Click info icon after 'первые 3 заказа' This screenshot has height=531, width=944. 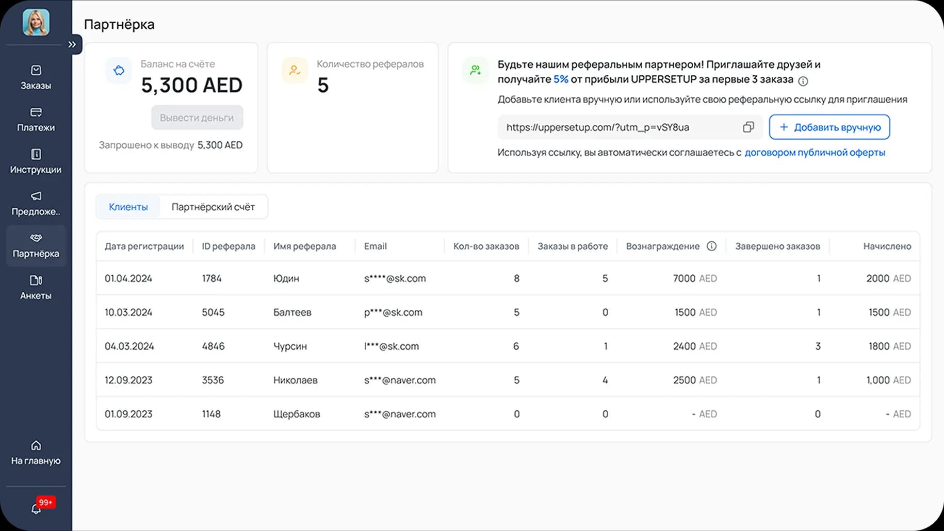803,81
